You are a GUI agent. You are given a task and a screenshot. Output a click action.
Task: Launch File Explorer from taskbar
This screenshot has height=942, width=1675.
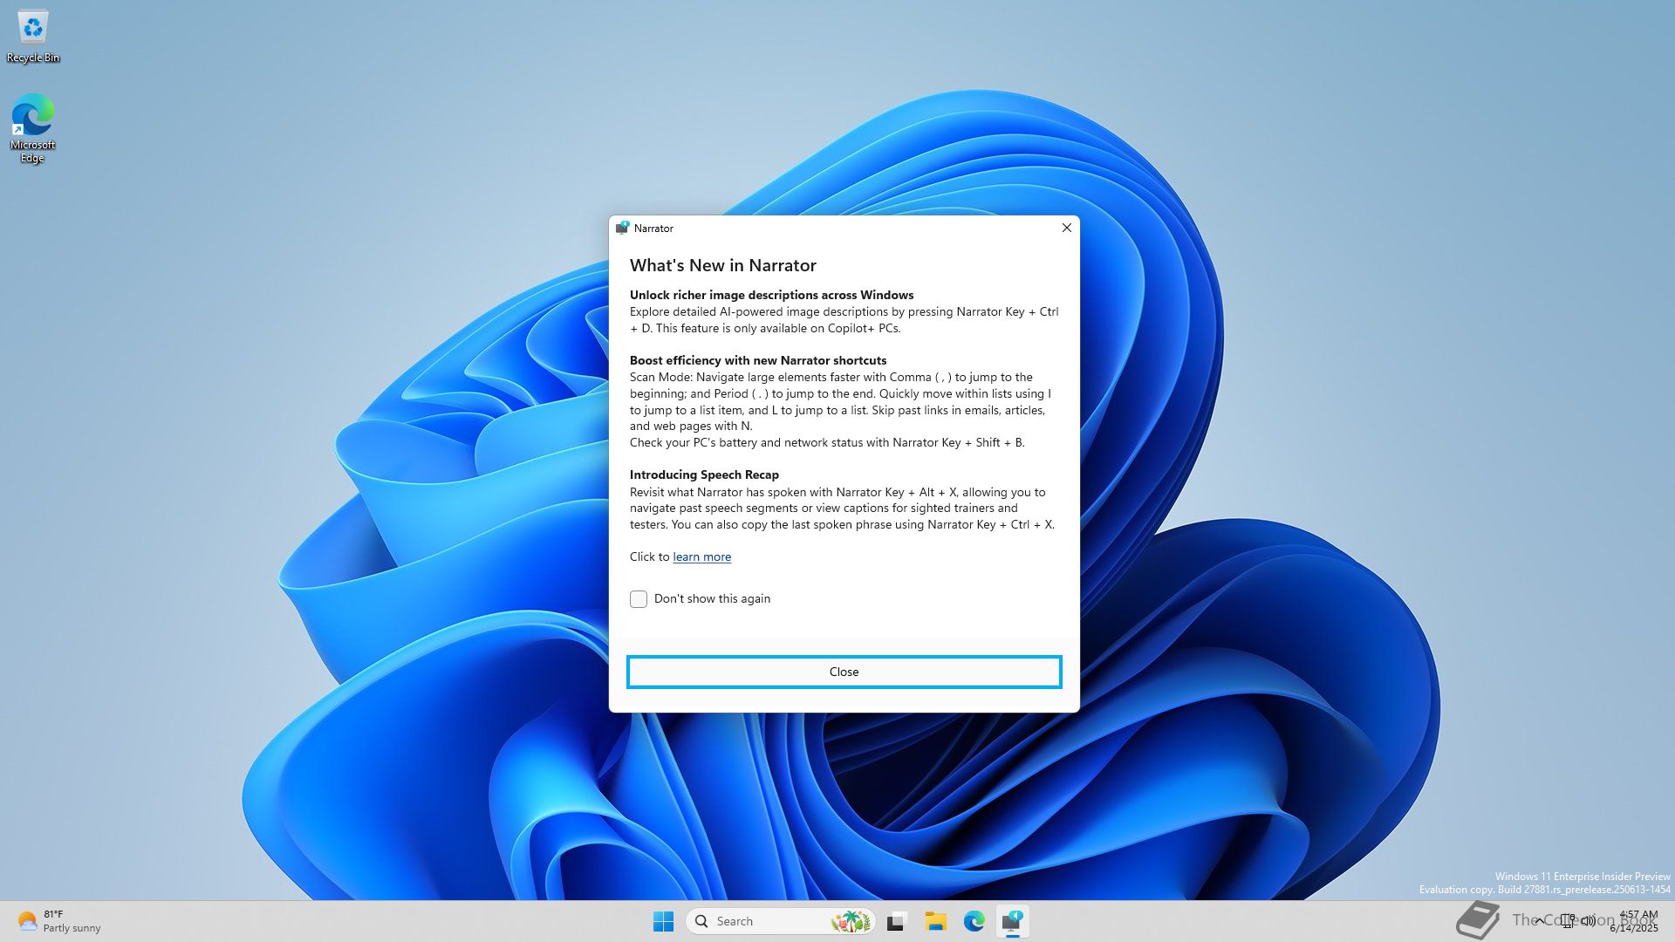pos(935,921)
